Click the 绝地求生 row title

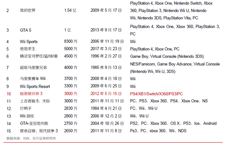click(x=28, y=49)
